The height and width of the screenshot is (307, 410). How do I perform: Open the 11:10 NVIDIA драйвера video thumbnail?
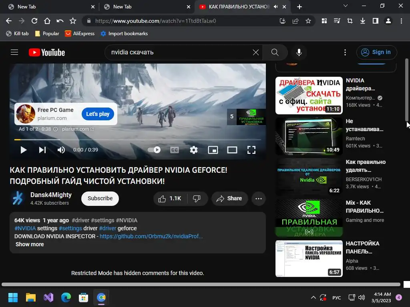[x=309, y=95]
